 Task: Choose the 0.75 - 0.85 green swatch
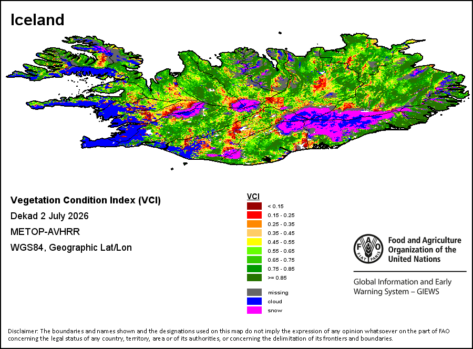pyautogui.click(x=254, y=269)
